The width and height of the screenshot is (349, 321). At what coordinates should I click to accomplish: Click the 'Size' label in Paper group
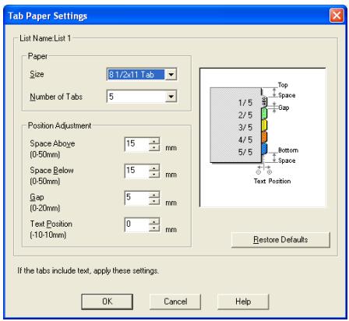point(37,74)
